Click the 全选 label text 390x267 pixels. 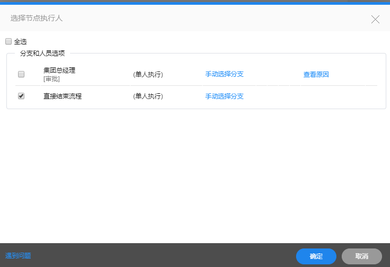[20, 41]
